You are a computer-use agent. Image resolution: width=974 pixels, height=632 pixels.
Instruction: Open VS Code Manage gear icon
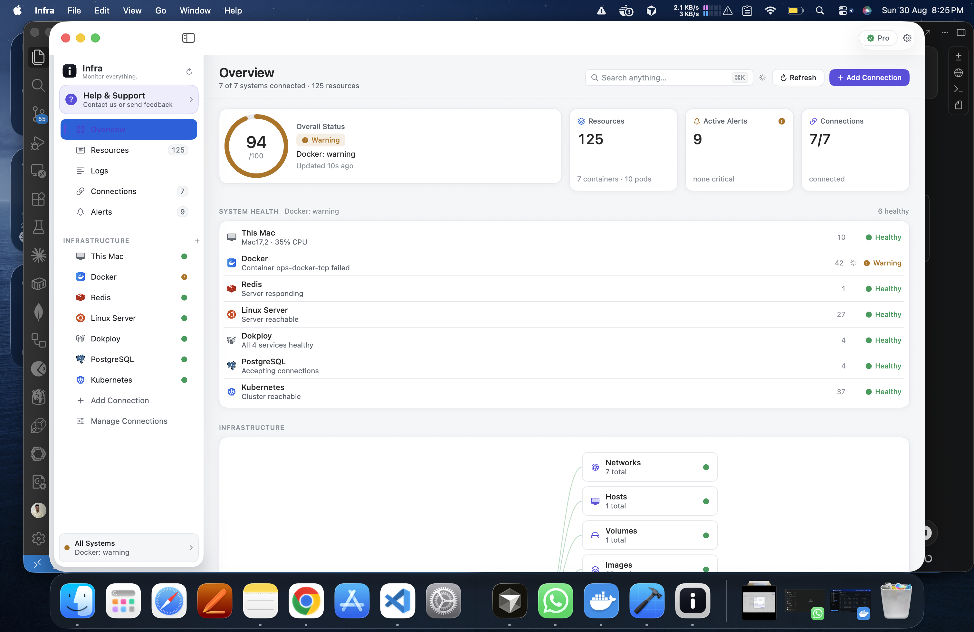(38, 538)
